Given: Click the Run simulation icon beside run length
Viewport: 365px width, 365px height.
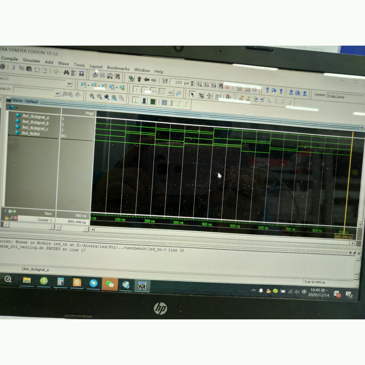Looking at the screenshot, I should tap(199, 84).
